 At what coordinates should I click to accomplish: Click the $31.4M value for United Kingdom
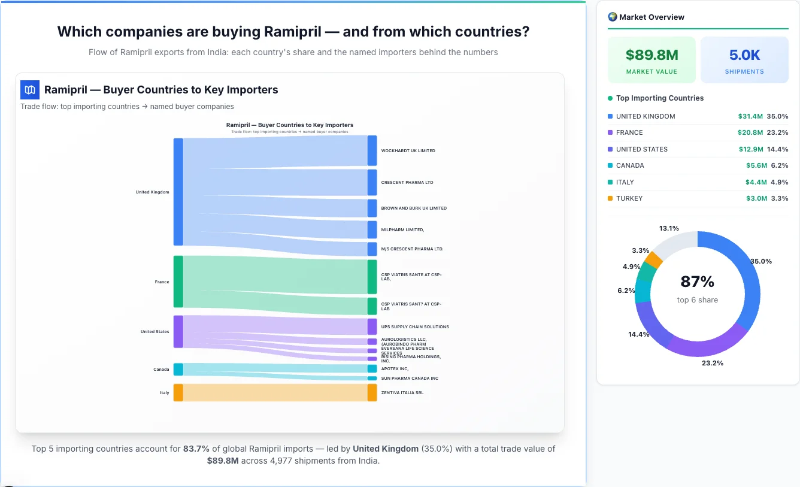(750, 116)
